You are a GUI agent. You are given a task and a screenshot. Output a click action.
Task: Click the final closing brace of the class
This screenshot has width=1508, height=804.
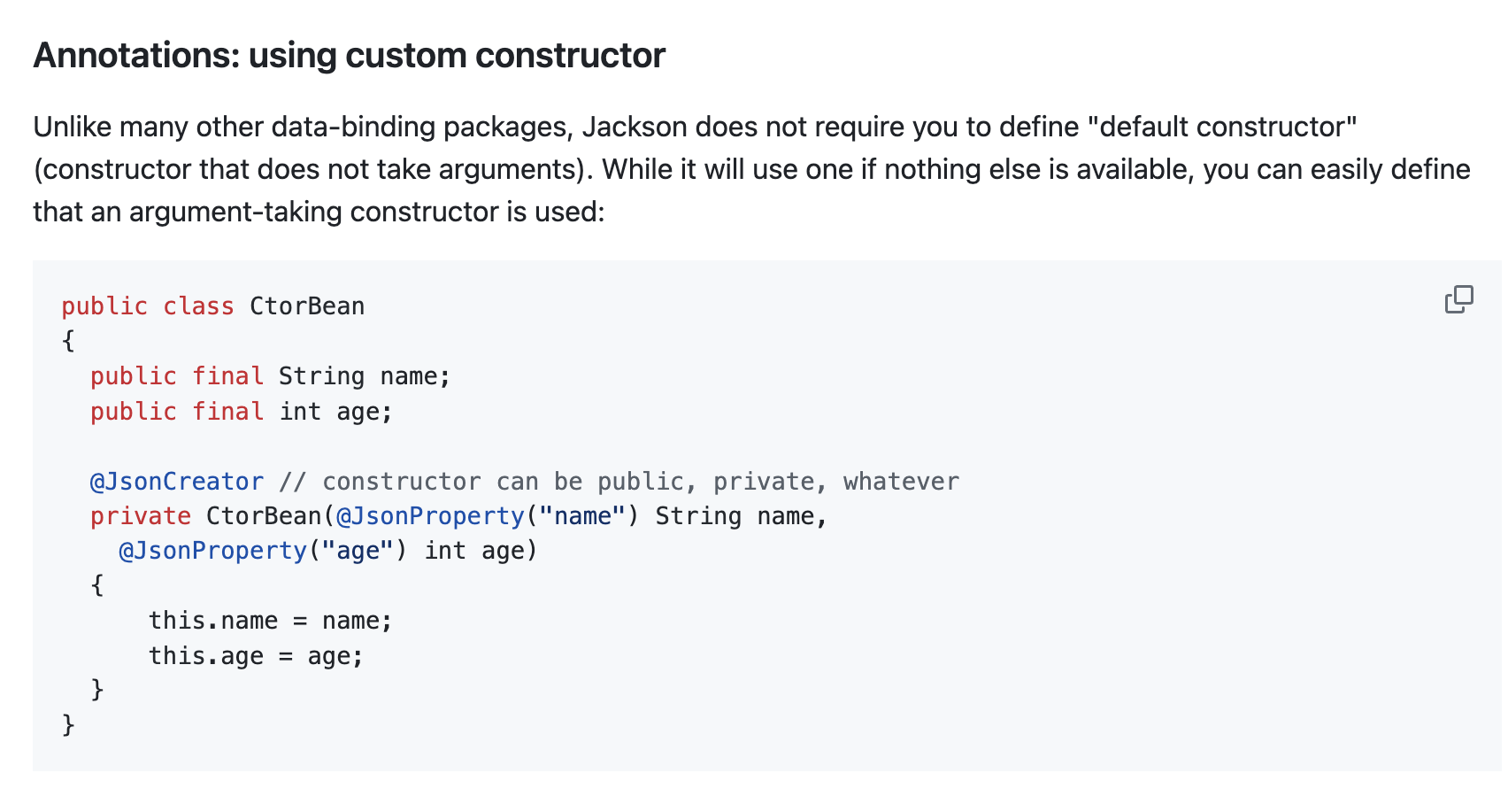(x=68, y=724)
